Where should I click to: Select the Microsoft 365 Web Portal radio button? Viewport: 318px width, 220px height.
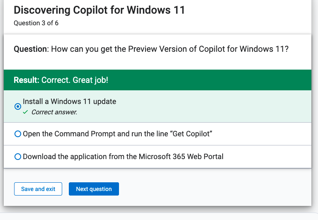click(x=18, y=157)
